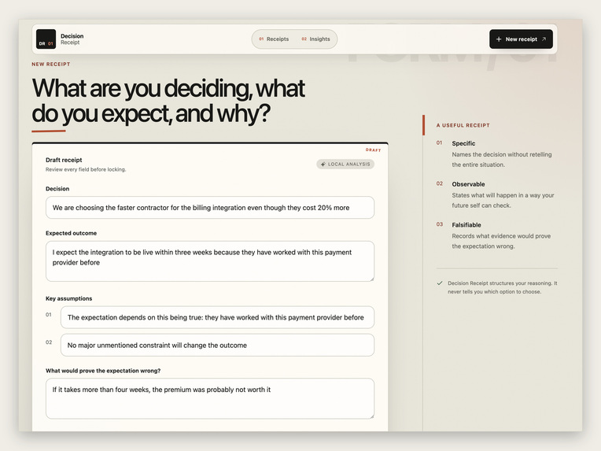Click the sparkle icon in Local Analysis

tap(323, 165)
